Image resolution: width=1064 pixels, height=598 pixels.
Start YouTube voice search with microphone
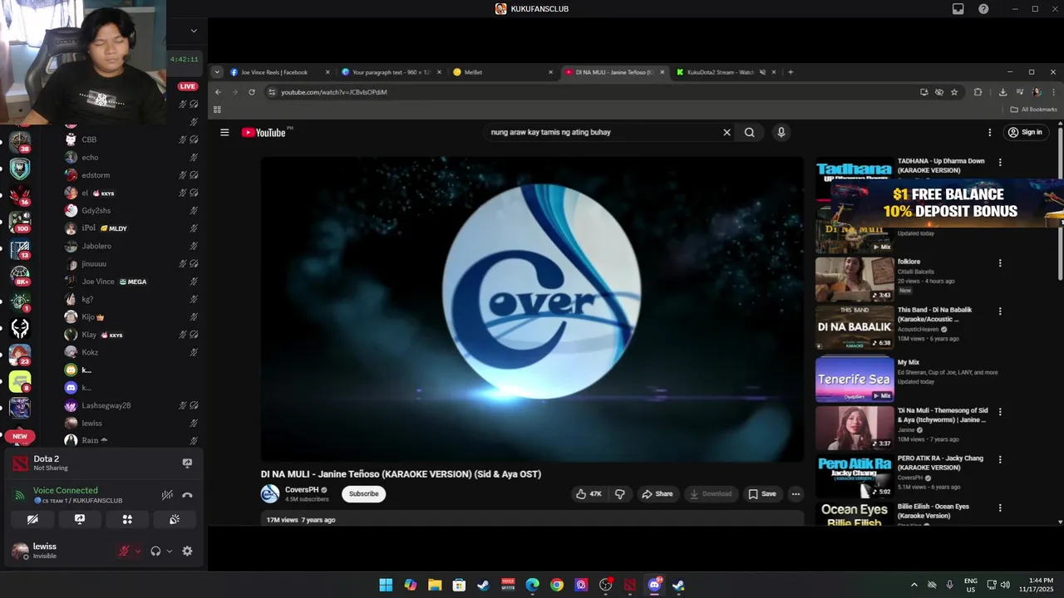[x=781, y=132]
